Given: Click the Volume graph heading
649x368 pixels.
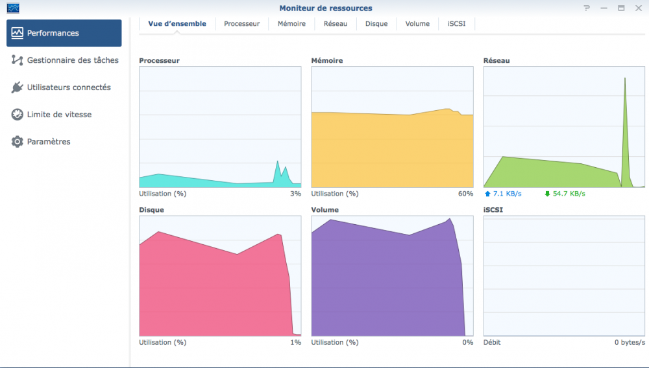Looking at the screenshot, I should (325, 210).
